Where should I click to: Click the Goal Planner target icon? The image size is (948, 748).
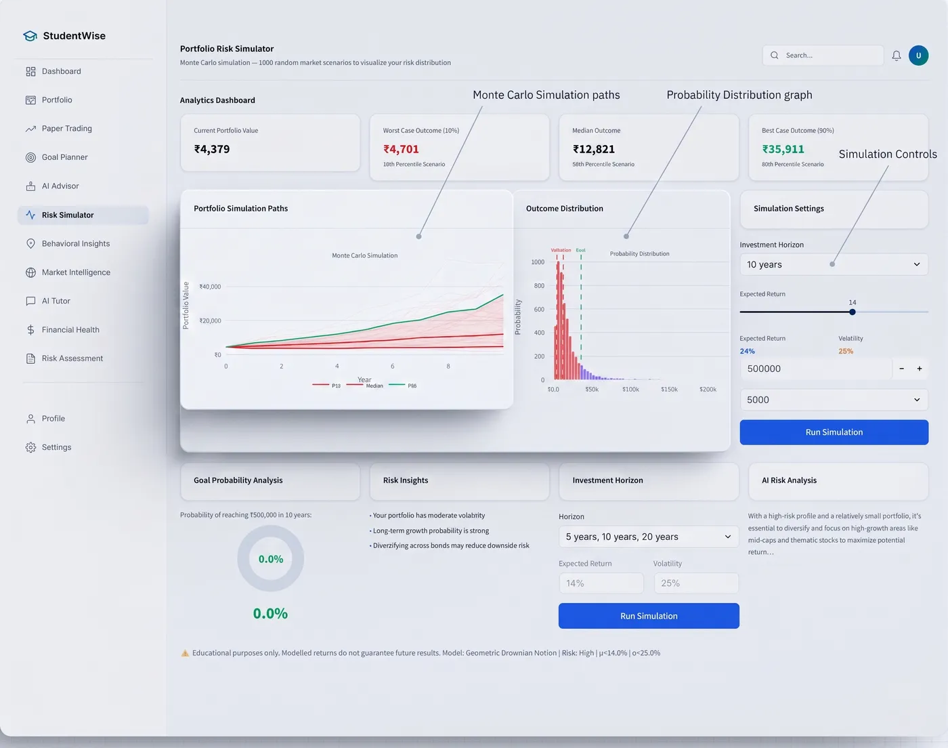[x=30, y=157]
